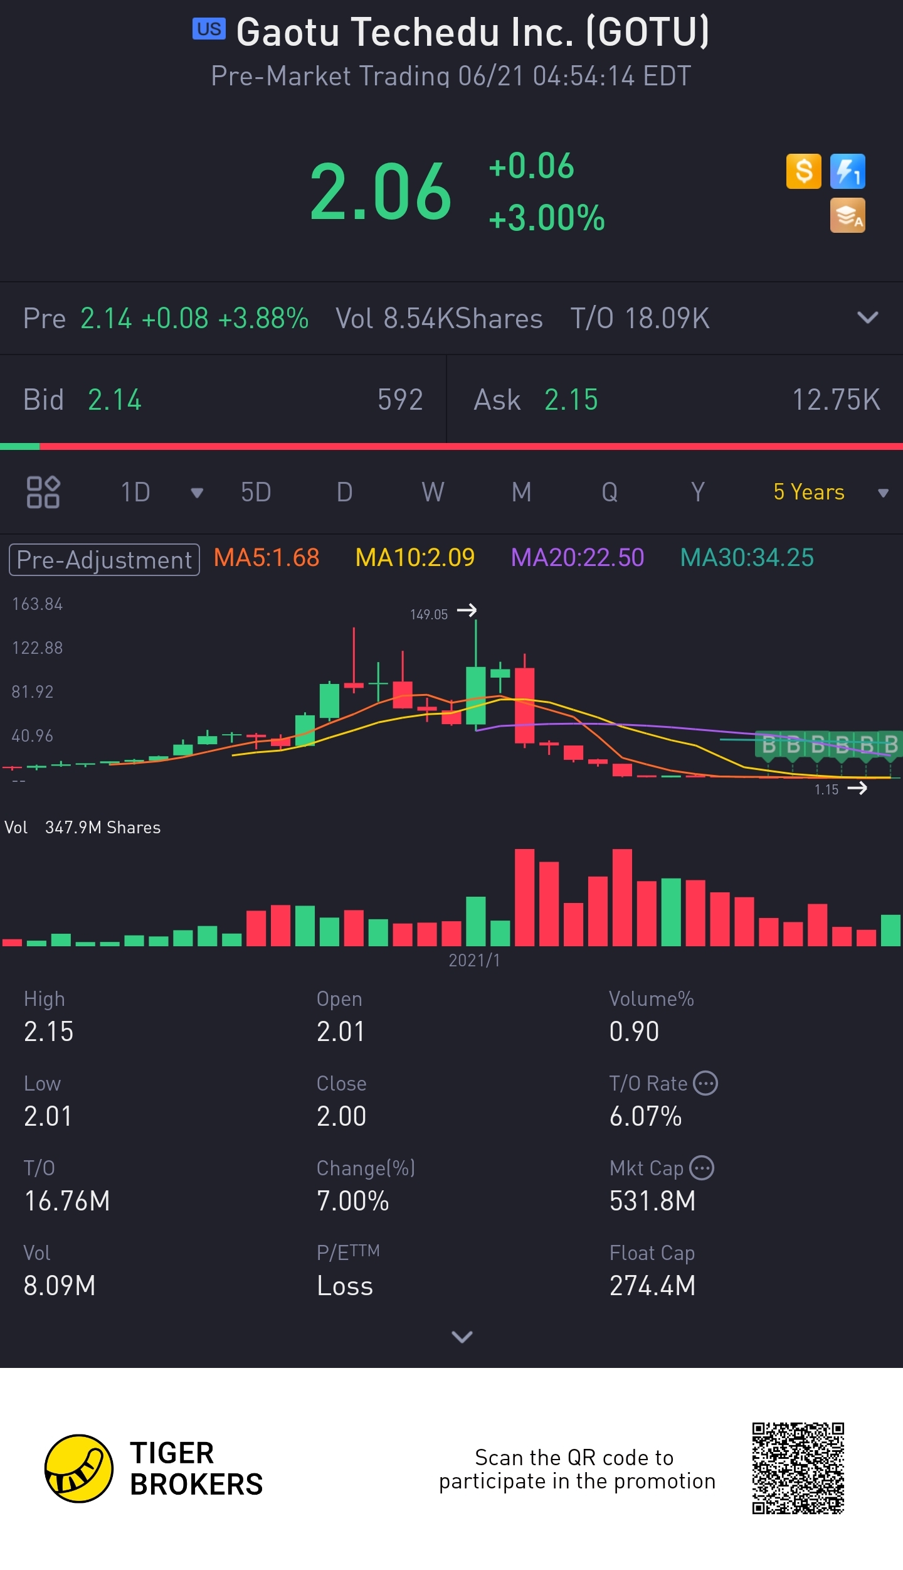The width and height of the screenshot is (903, 1570).
Task: Tap the blue lightning bolt badge icon
Action: point(847,171)
